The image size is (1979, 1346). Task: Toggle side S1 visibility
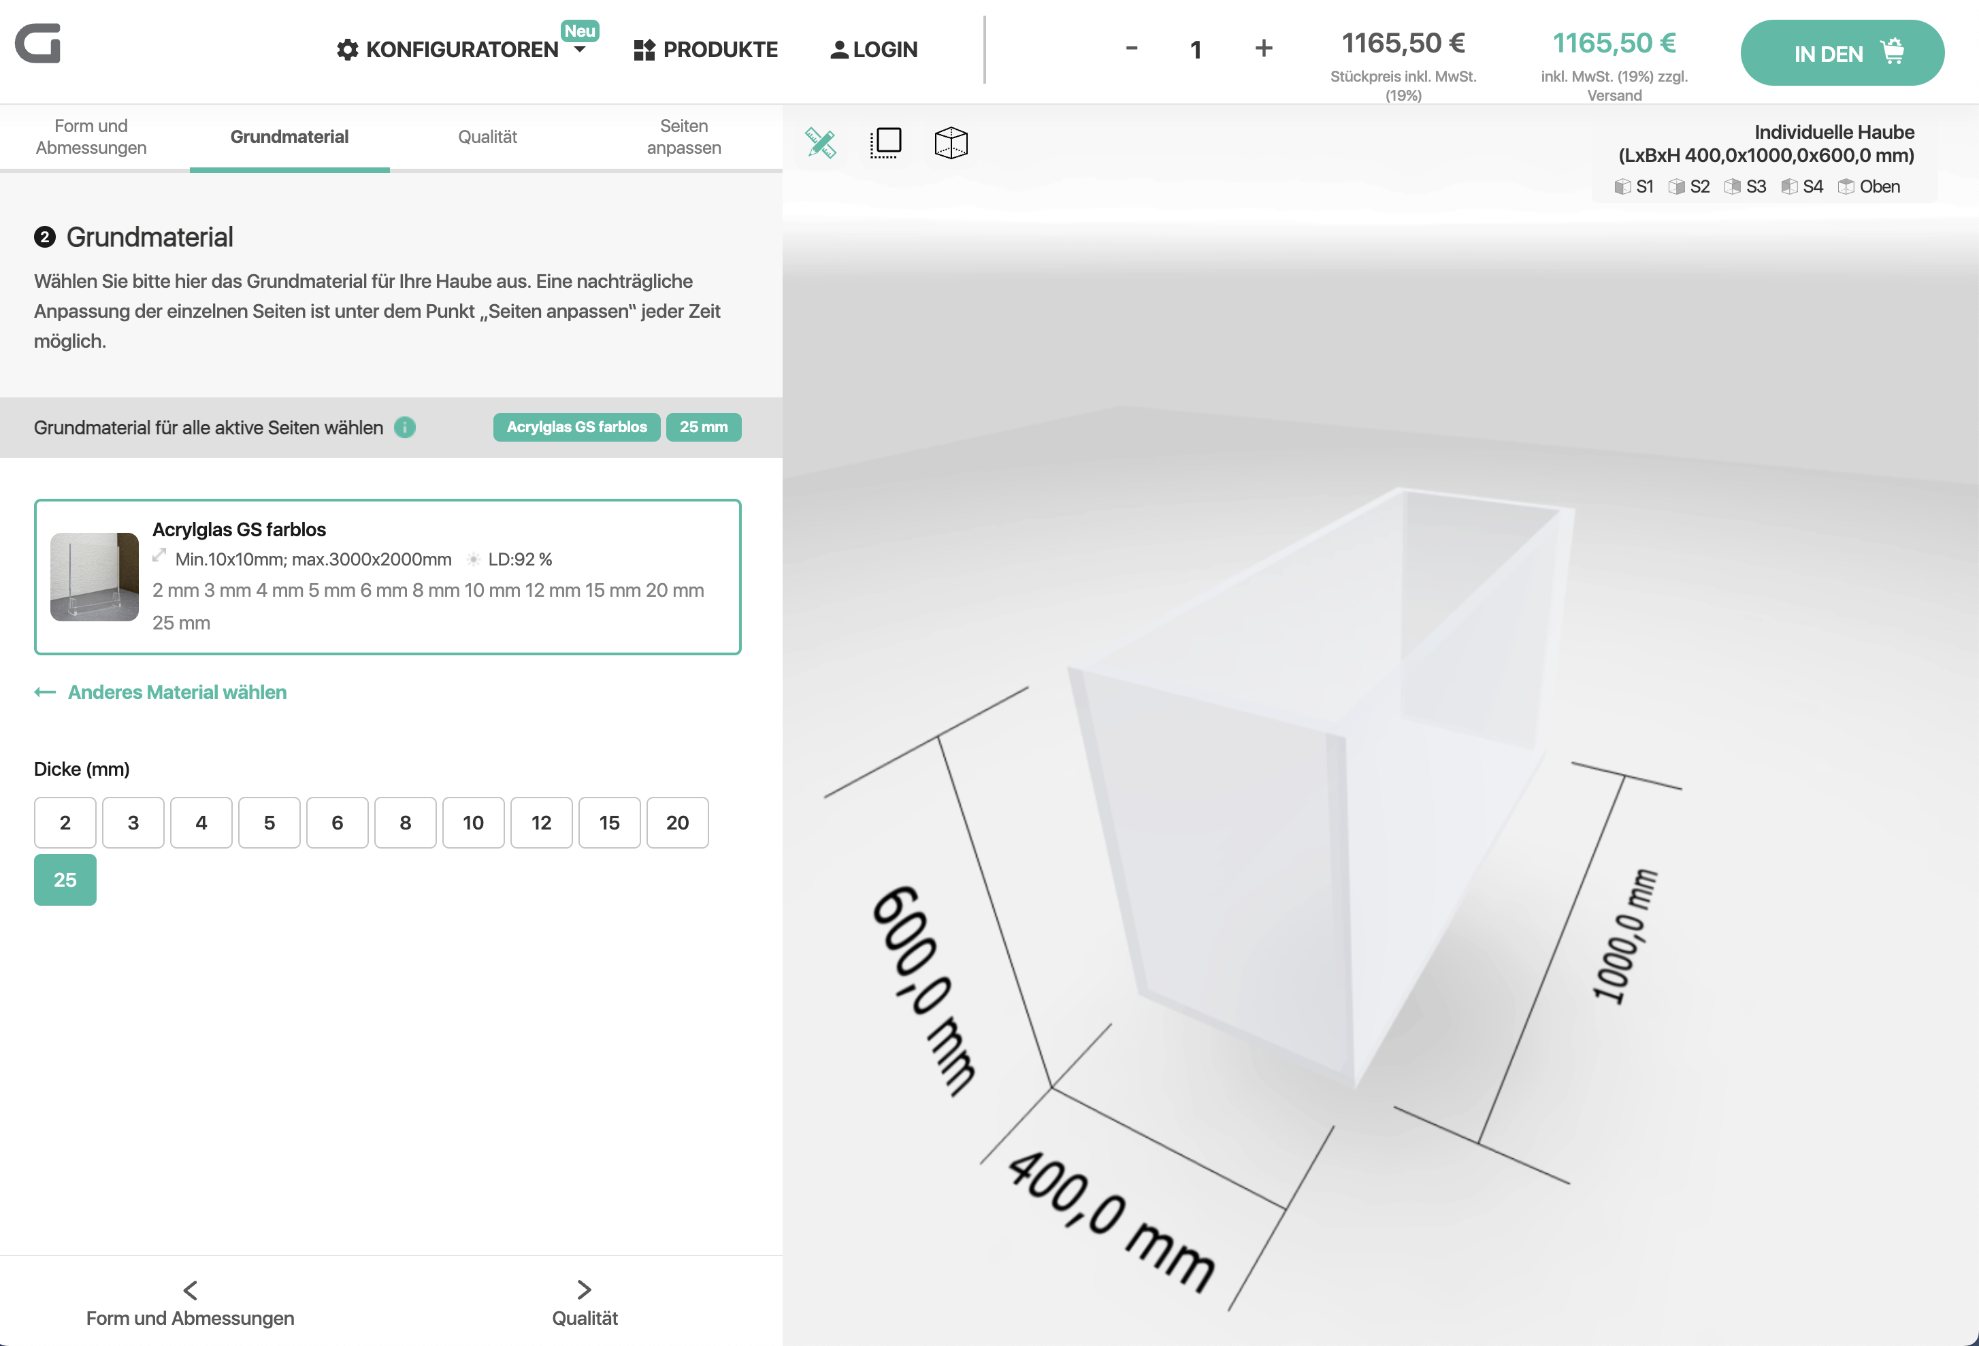(1633, 186)
